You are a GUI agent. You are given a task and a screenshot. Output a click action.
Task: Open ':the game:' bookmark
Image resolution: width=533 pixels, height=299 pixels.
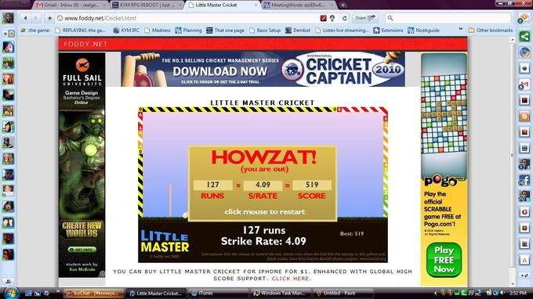point(35,31)
